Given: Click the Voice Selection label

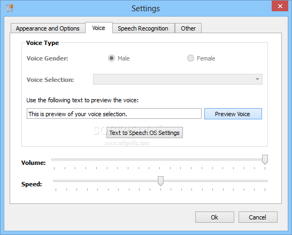Looking at the screenshot, I should [50, 80].
